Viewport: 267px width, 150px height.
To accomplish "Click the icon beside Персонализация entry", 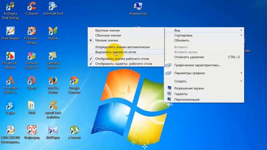I will (x=169, y=99).
